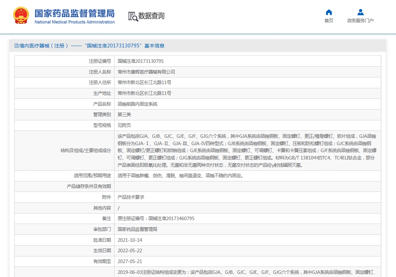Click the 政务服务门户 user icon
Image resolution: width=396 pixels, height=277 pixels.
[x=360, y=12]
